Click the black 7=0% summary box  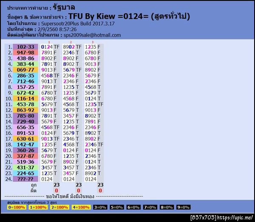click(150, 208)
